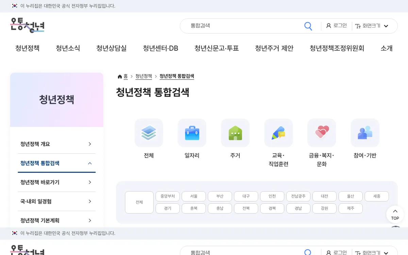Image resolution: width=408 pixels, height=255 pixels.
Task: Toggle the 경기 region filter
Action: tap(168, 208)
